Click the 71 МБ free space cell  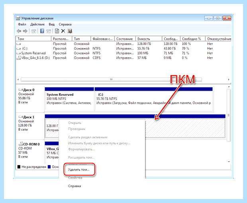pyautogui.click(x=168, y=53)
